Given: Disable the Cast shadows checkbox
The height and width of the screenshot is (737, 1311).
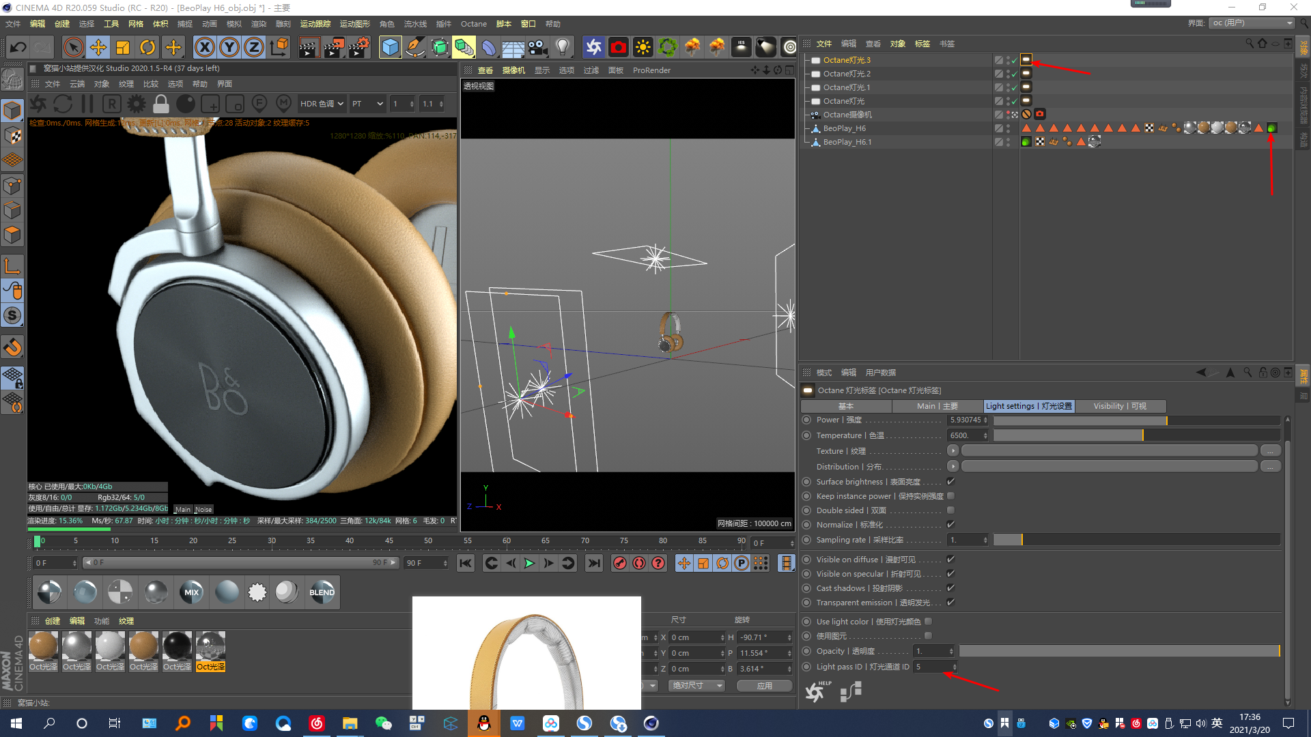Looking at the screenshot, I should (950, 588).
